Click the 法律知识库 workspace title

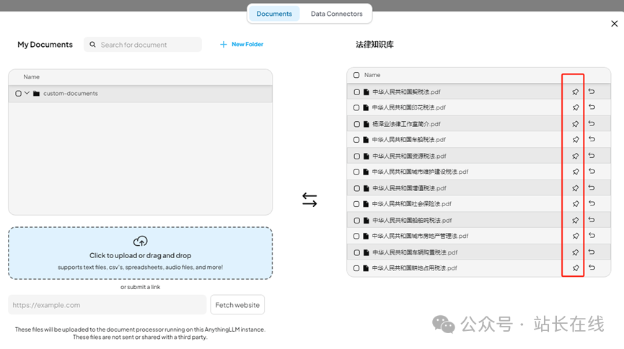coord(374,45)
